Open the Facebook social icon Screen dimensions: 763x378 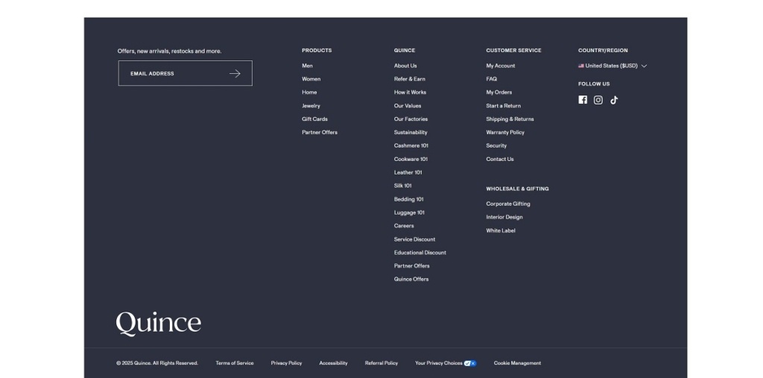coord(583,100)
